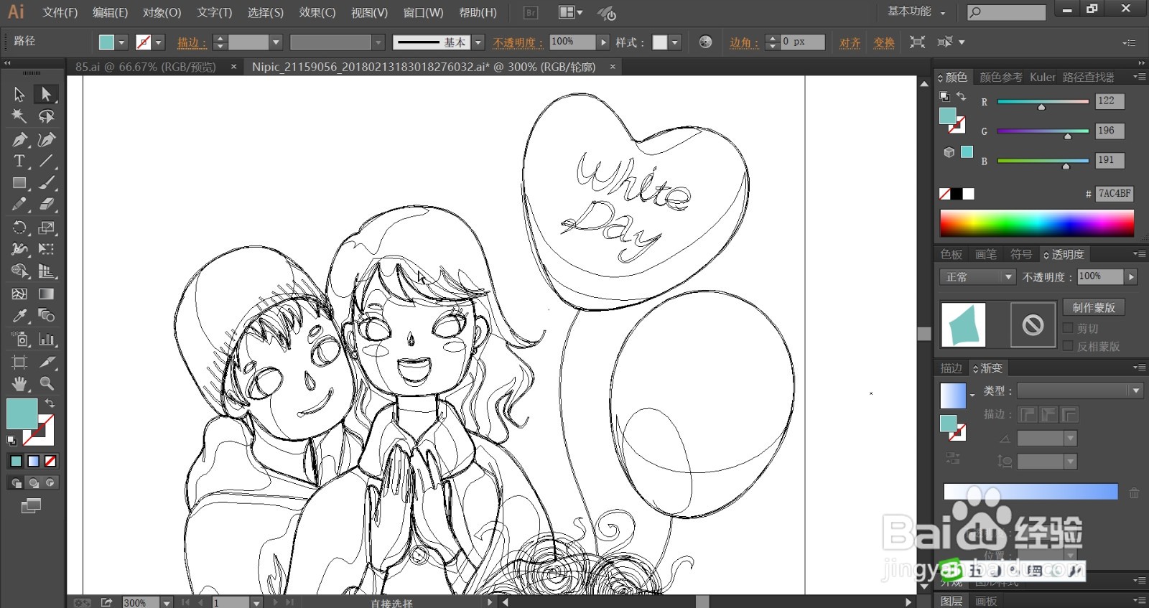Image resolution: width=1149 pixels, height=608 pixels.
Task: Switch to the 85.ai document tab
Action: click(146, 67)
